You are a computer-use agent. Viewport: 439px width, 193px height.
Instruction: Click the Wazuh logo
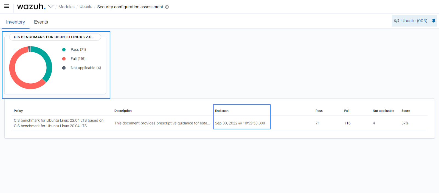click(31, 6)
